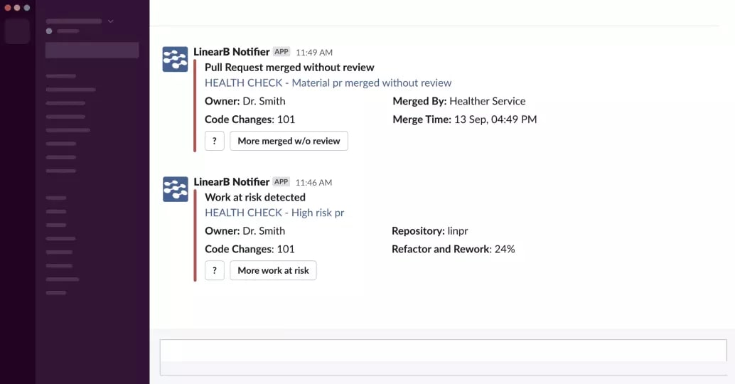Viewport: 735px width, 384px height.
Task: Click the 11:46 AM message timestamp
Action: click(x=313, y=182)
